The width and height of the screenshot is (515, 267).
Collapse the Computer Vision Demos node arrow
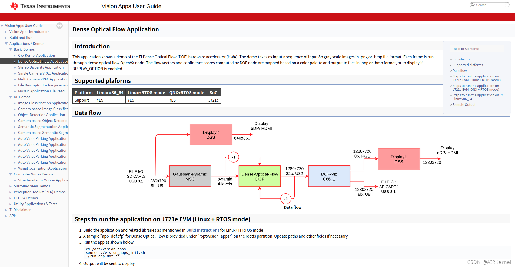11,174
